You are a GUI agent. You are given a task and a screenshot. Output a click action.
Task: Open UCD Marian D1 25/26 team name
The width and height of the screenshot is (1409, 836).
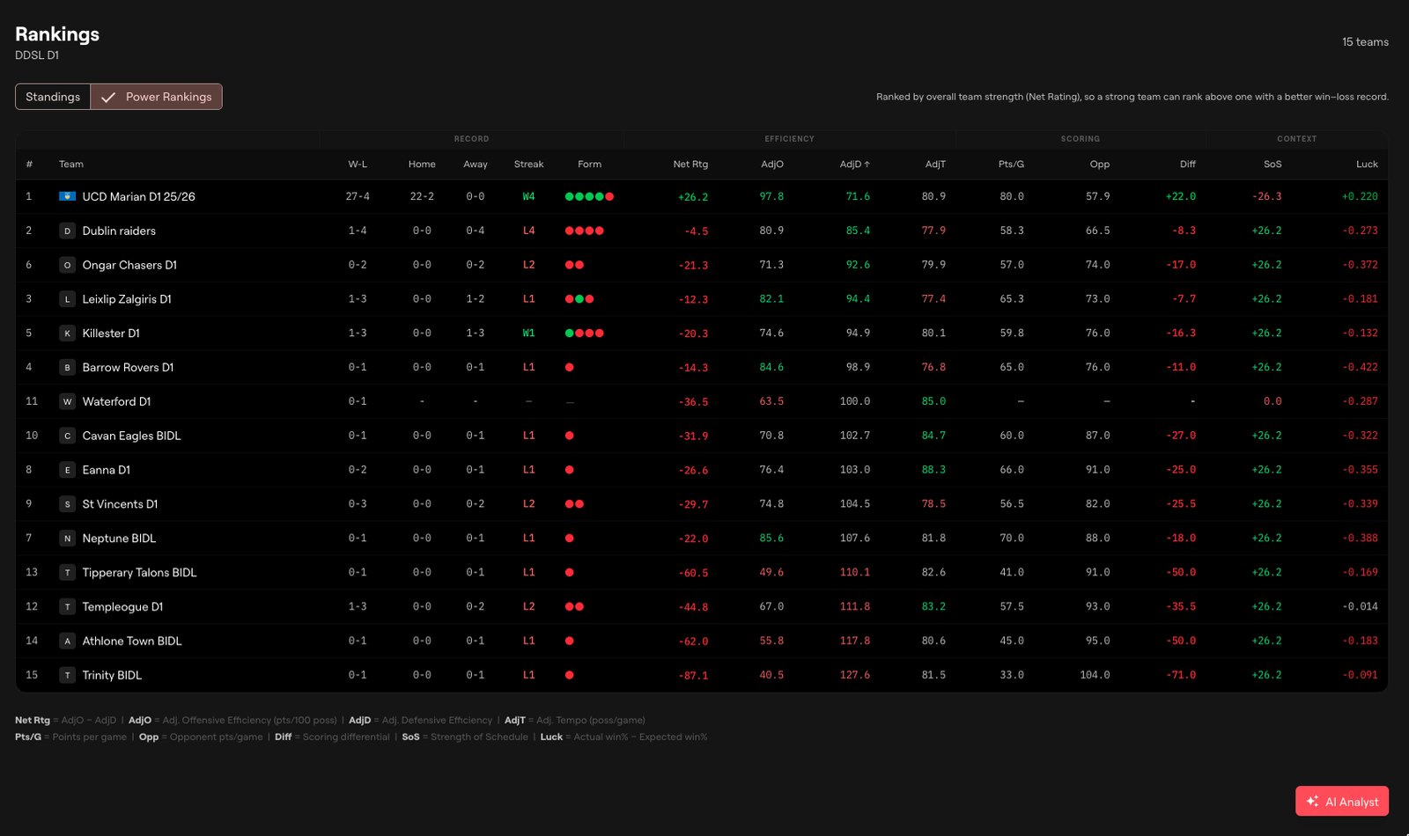tap(138, 196)
